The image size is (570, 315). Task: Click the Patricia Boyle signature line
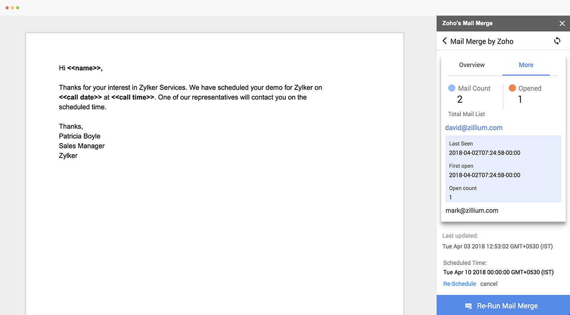[80, 136]
